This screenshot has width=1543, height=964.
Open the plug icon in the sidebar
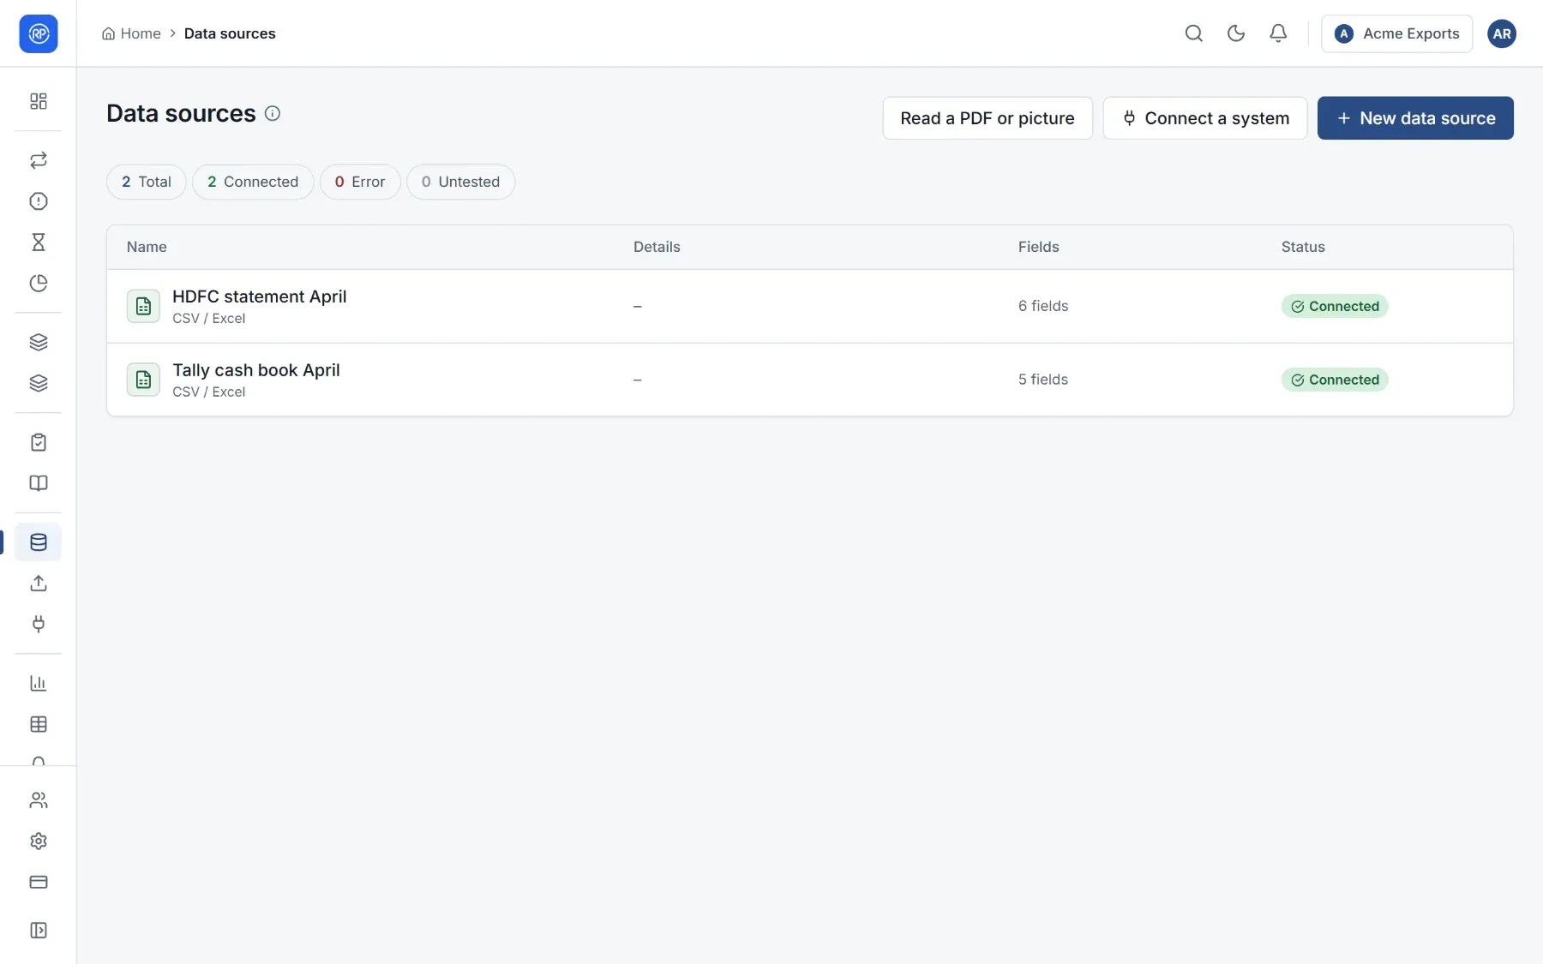39,624
